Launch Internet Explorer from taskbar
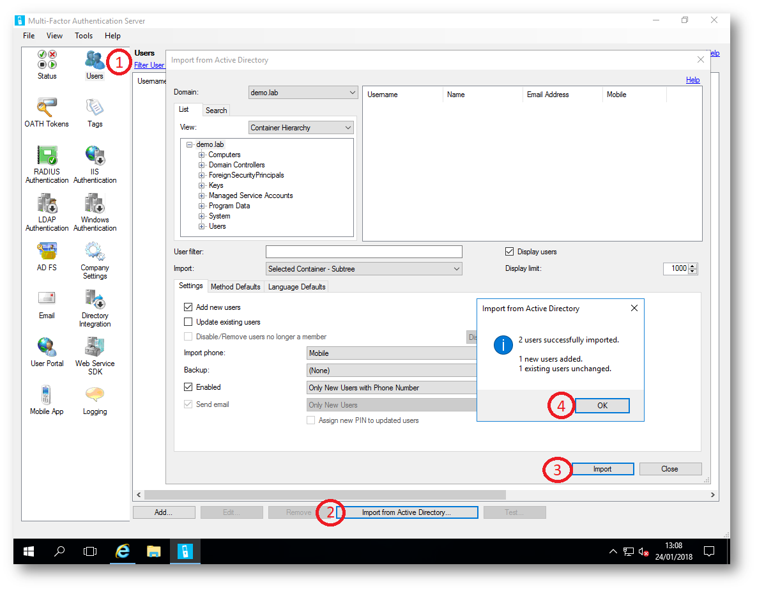Viewport: 757px width, 591px height. (123, 551)
